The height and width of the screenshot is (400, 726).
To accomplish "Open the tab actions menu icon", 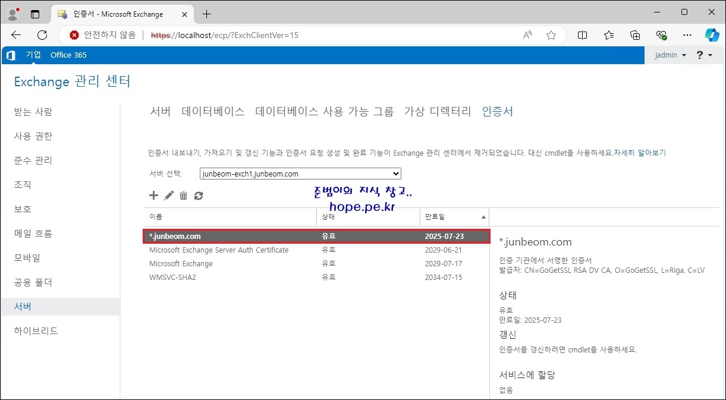I will [x=35, y=14].
